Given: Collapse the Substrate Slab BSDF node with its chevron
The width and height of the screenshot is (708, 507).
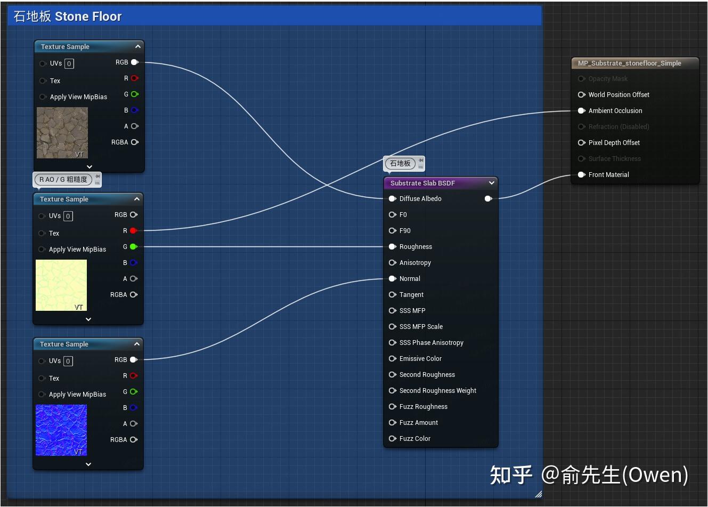Looking at the screenshot, I should (491, 183).
